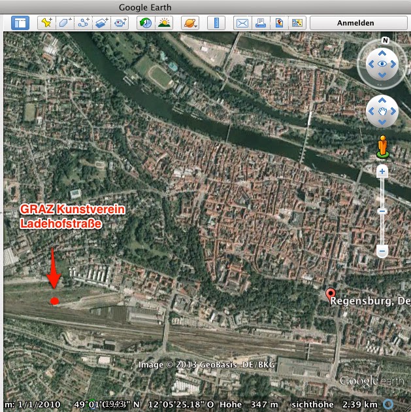
Task: Print the current map view
Action: (x=261, y=23)
